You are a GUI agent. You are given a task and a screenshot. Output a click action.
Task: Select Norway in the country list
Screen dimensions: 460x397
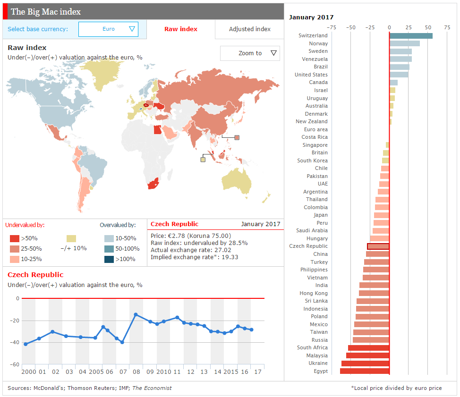[318, 43]
